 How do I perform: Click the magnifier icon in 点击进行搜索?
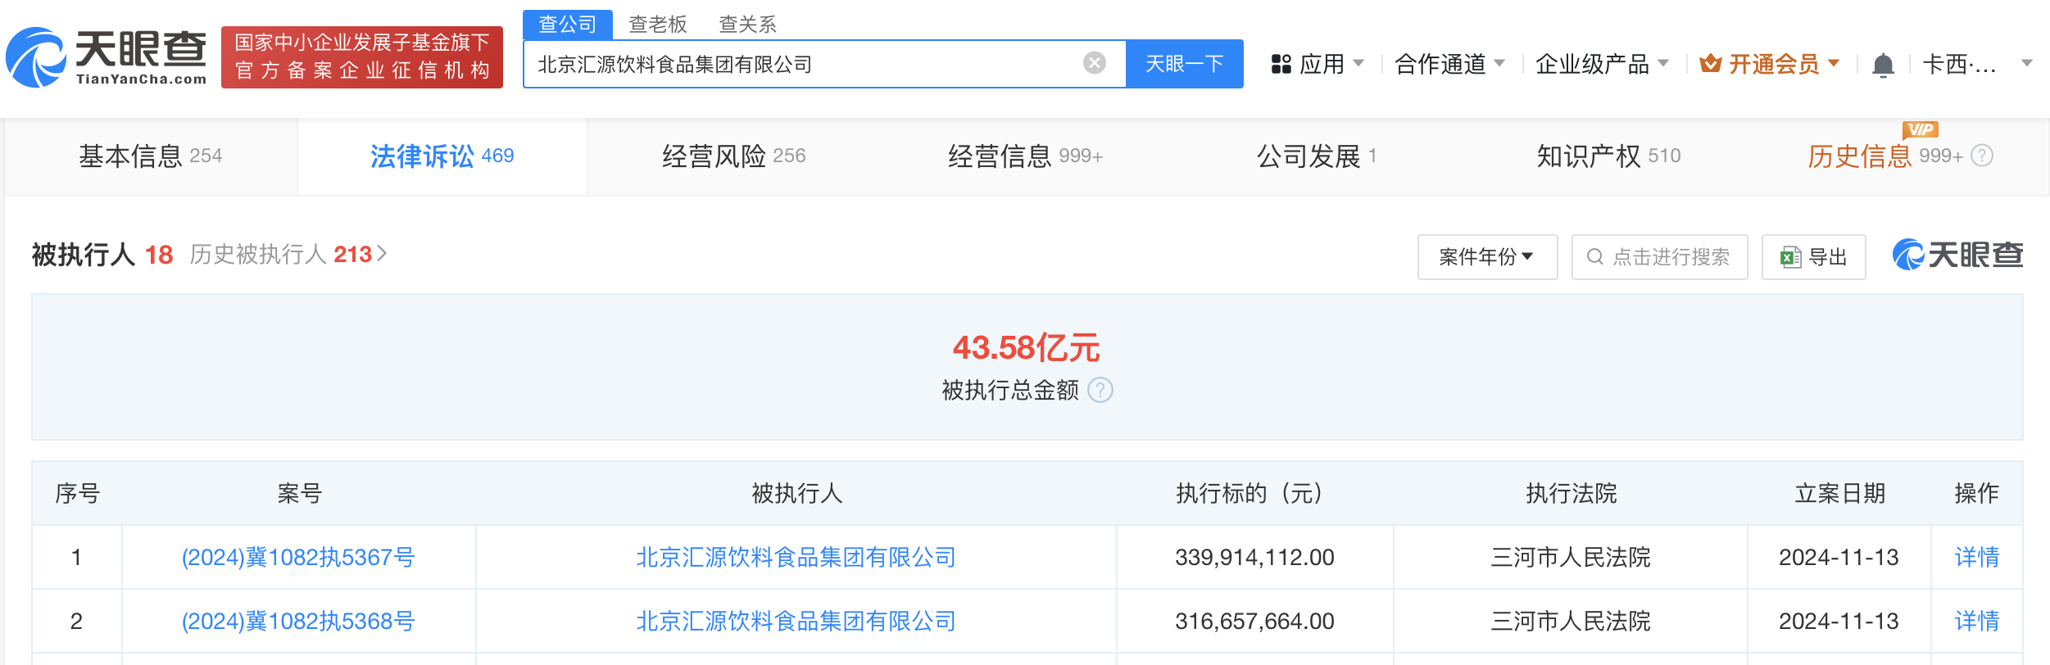point(1594,257)
